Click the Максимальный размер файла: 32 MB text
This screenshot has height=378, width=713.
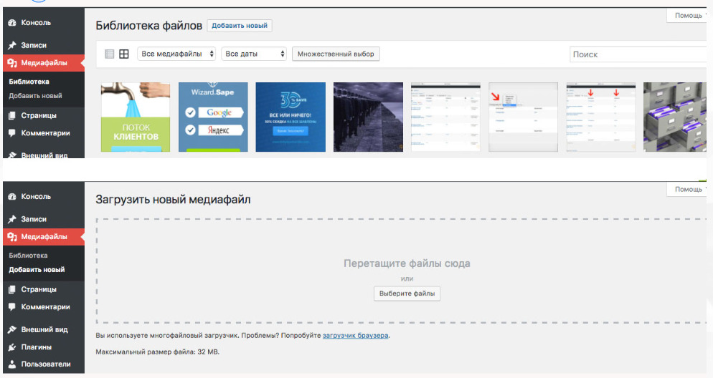pyautogui.click(x=157, y=352)
